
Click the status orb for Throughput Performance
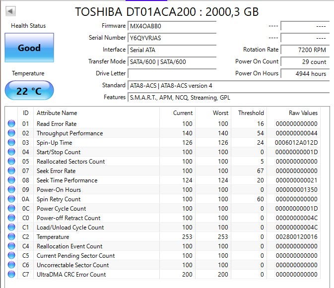coord(11,133)
